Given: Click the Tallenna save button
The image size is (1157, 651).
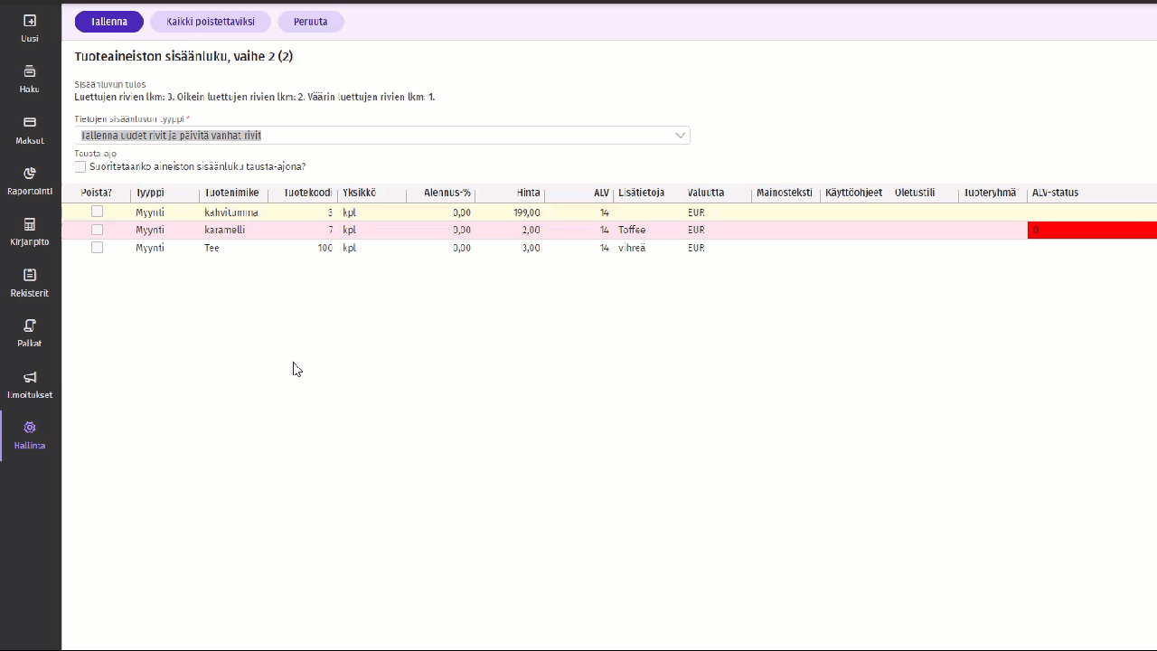Looking at the screenshot, I should click(108, 22).
